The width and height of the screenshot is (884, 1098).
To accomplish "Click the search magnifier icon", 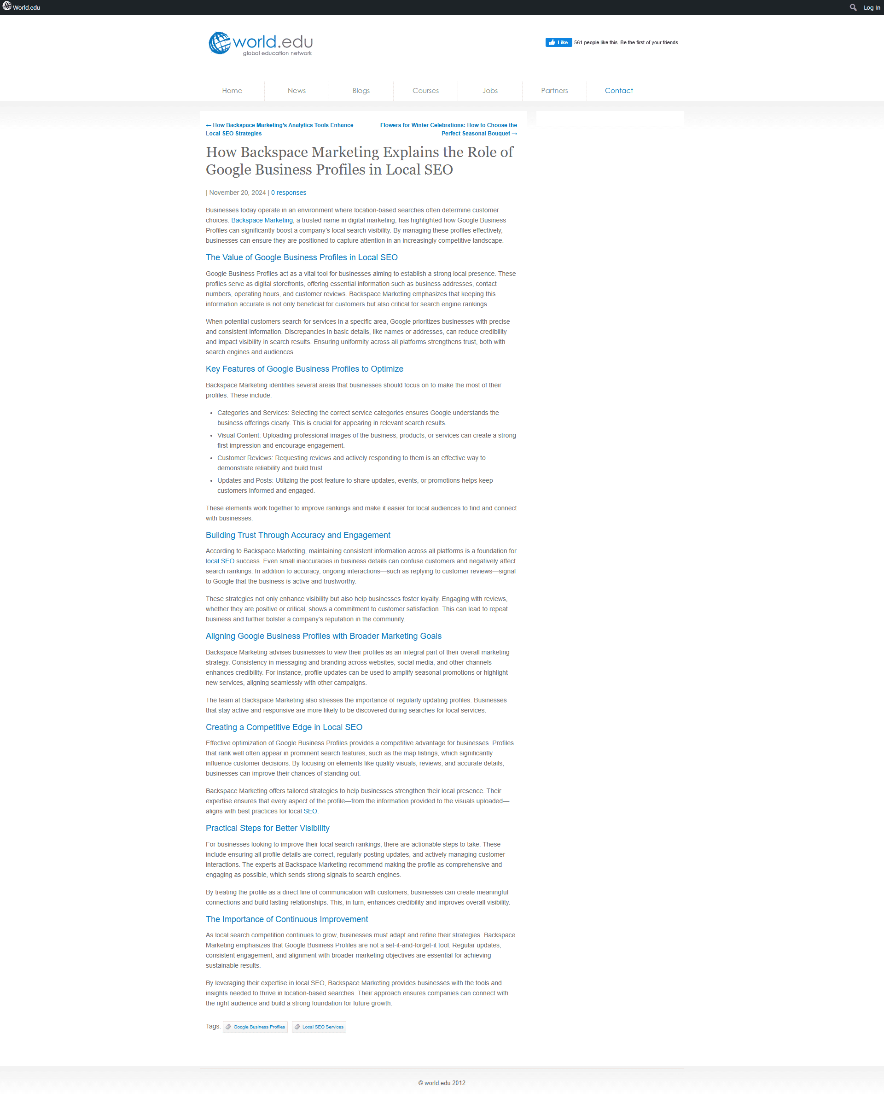I will tap(851, 7).
